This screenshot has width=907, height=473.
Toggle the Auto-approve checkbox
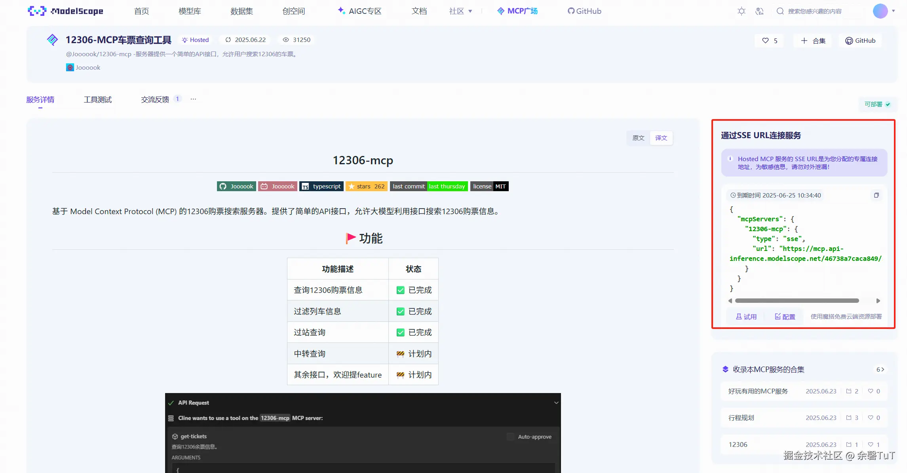[511, 437]
